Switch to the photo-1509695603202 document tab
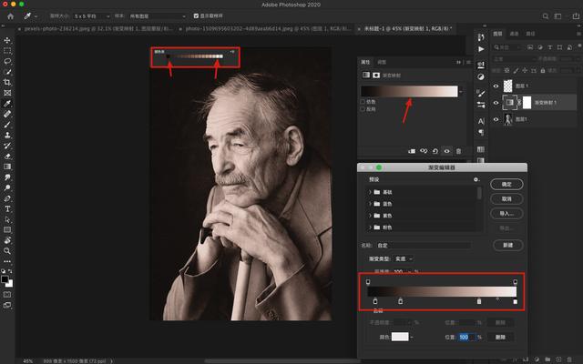The width and height of the screenshot is (583, 364). [268, 28]
